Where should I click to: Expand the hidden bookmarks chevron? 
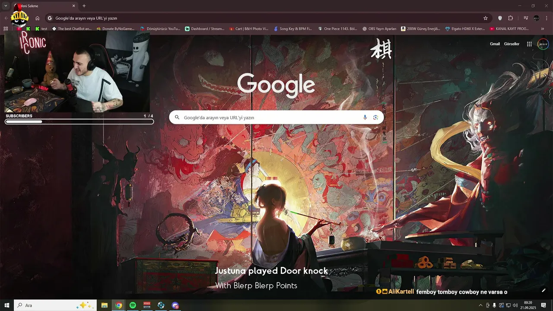click(543, 29)
